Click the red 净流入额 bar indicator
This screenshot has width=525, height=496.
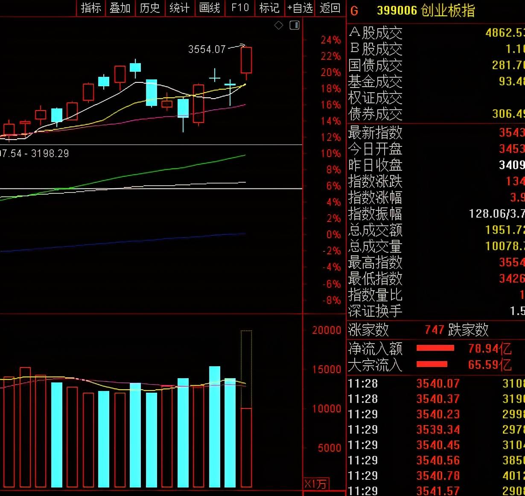[x=435, y=348]
